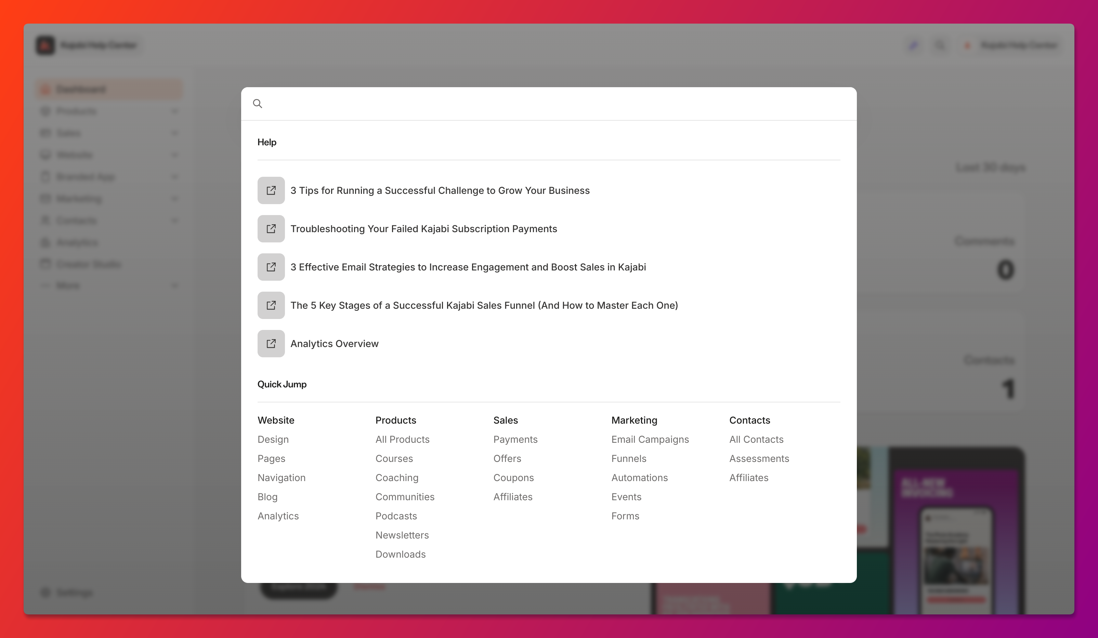
Task: Jump to Website Navigation
Action: point(282,478)
